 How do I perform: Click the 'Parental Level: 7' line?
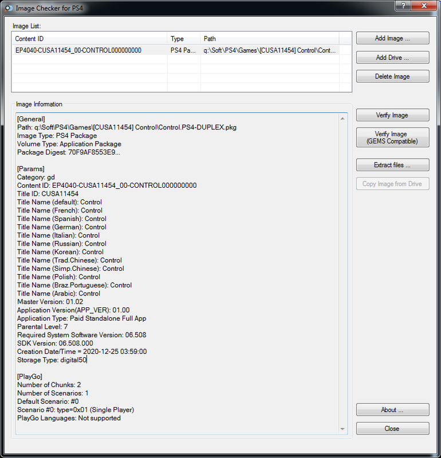pyautogui.click(x=42, y=326)
